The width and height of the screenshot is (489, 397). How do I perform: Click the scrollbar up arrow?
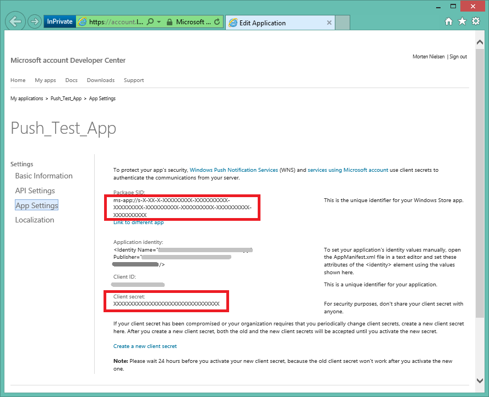click(480, 42)
